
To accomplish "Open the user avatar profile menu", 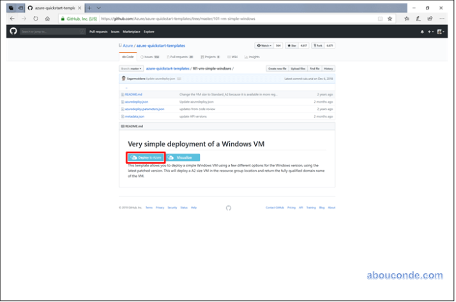I will pos(441,31).
